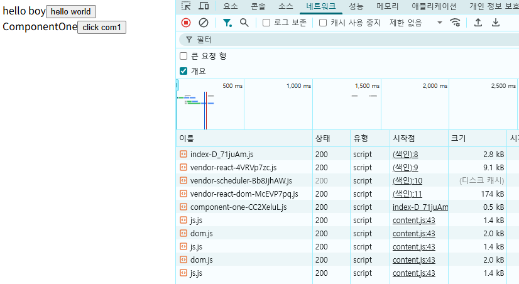
Task: Click the (디스크 캐시) size cell
Action: point(478,181)
